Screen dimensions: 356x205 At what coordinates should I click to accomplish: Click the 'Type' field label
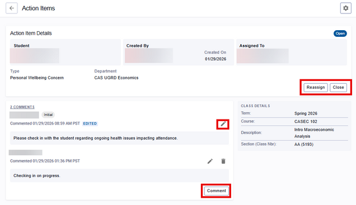coord(15,71)
